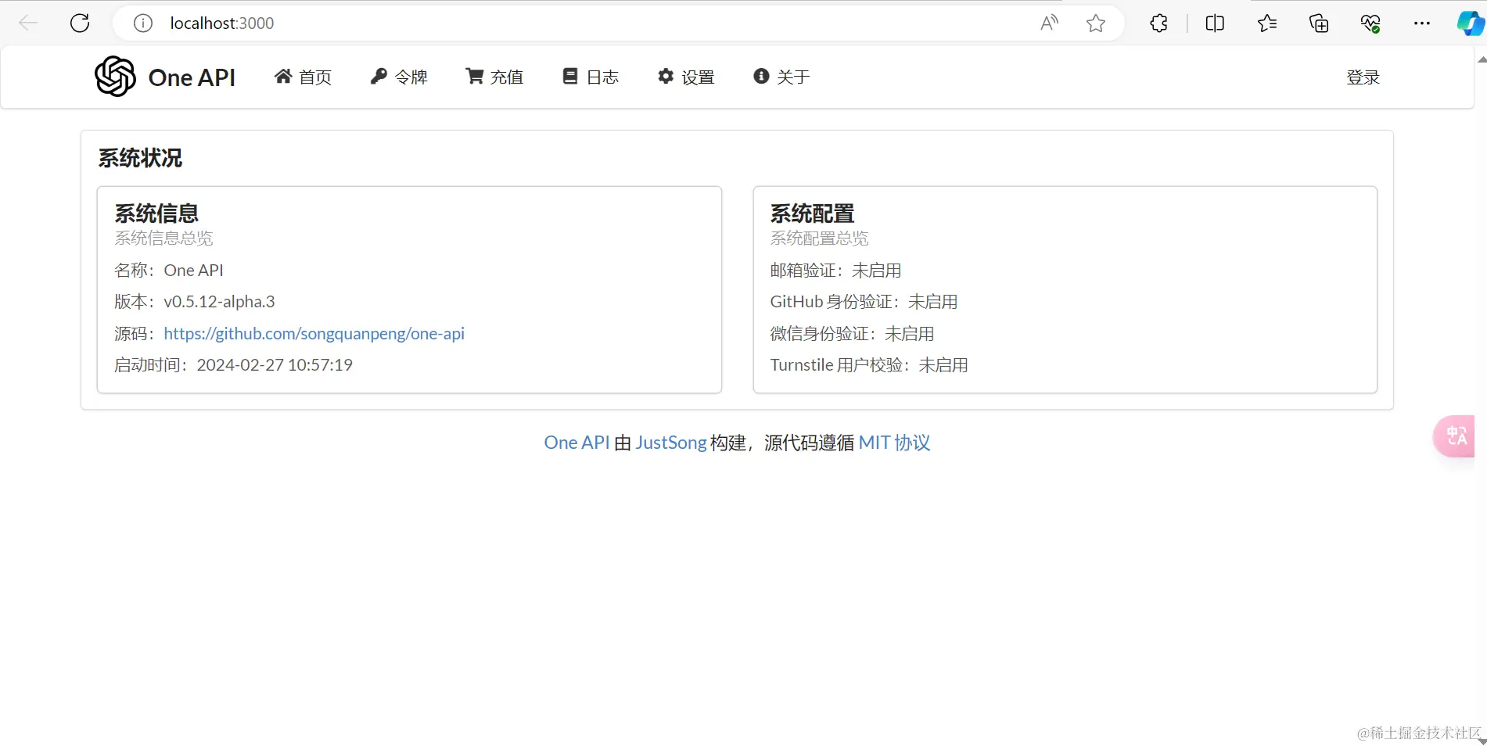Open 关于 via the info icon

(760, 76)
